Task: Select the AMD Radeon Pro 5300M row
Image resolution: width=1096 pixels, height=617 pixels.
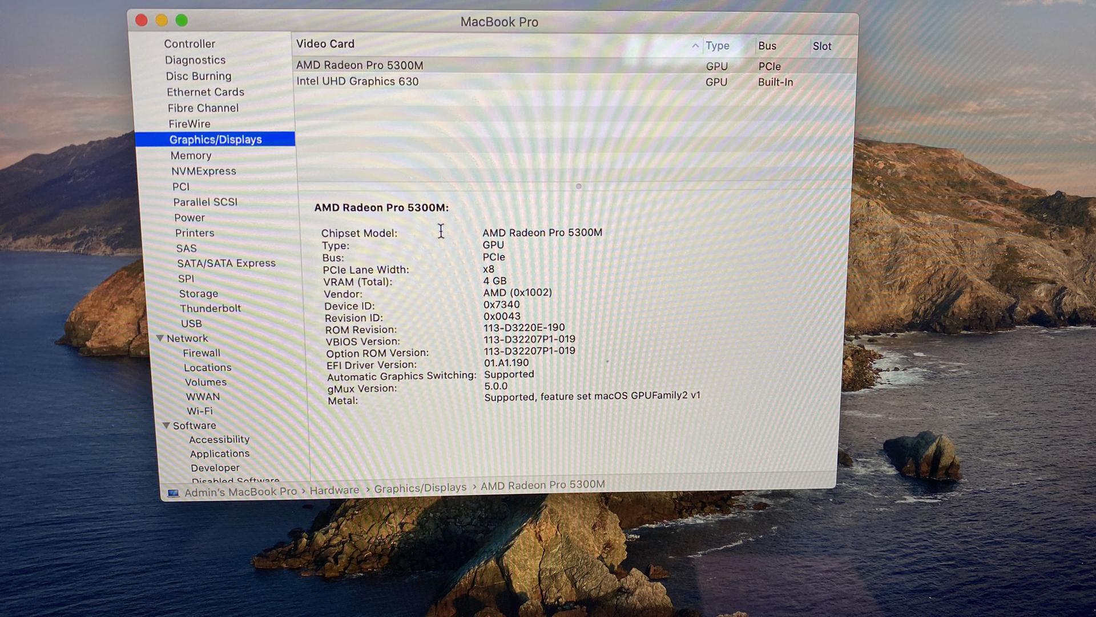Action: pos(574,66)
